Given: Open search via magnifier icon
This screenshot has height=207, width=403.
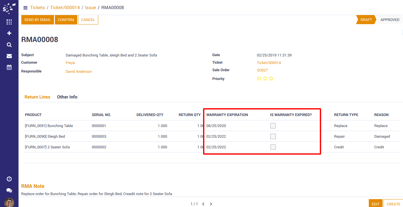Looking at the screenshot, I should pos(9,45).
